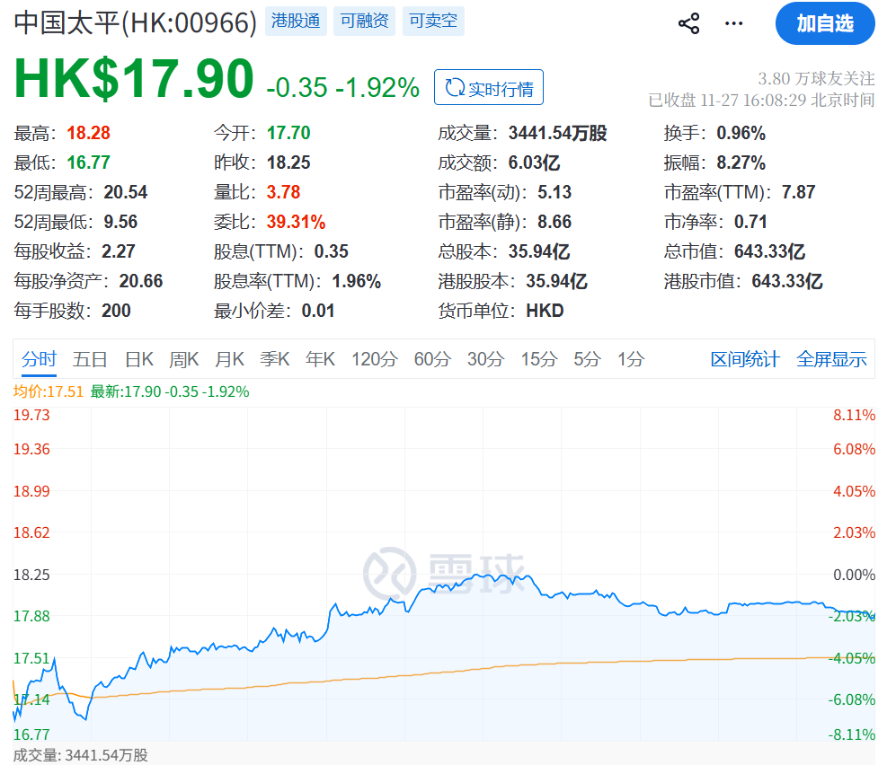887x765 pixels.
Task: Click the 港股通 tag
Action: tap(296, 21)
